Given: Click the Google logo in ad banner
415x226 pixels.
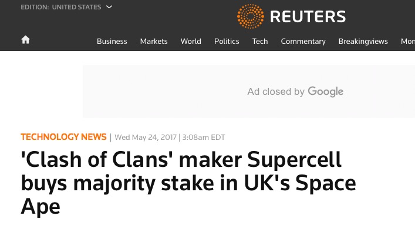Looking at the screenshot, I should (x=325, y=92).
